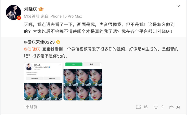Click the quoted repost text body

coord(101,52)
